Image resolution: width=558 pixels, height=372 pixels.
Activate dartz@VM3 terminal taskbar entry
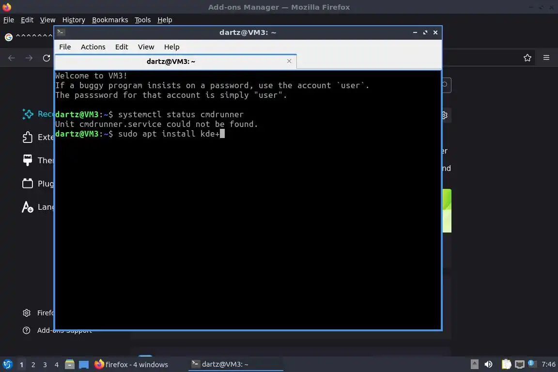(x=235, y=364)
